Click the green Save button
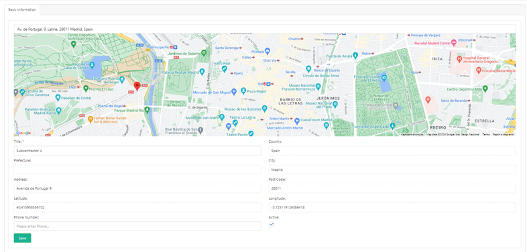The height and width of the screenshot is (252, 527). click(23, 238)
